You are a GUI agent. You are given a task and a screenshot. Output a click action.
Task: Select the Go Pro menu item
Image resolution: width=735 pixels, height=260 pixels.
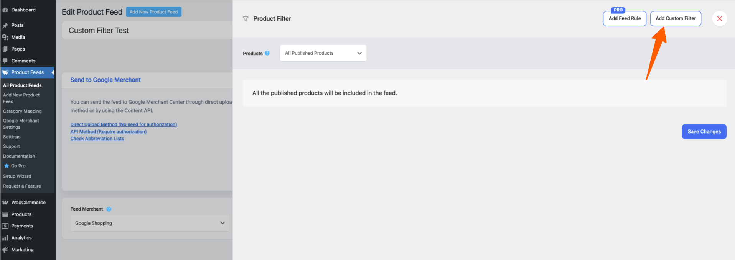[x=18, y=166]
